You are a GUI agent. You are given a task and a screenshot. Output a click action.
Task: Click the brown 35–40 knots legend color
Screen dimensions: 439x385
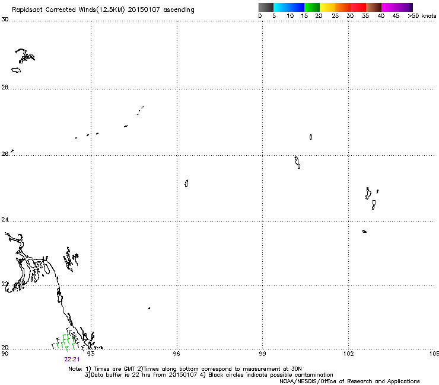coord(374,7)
